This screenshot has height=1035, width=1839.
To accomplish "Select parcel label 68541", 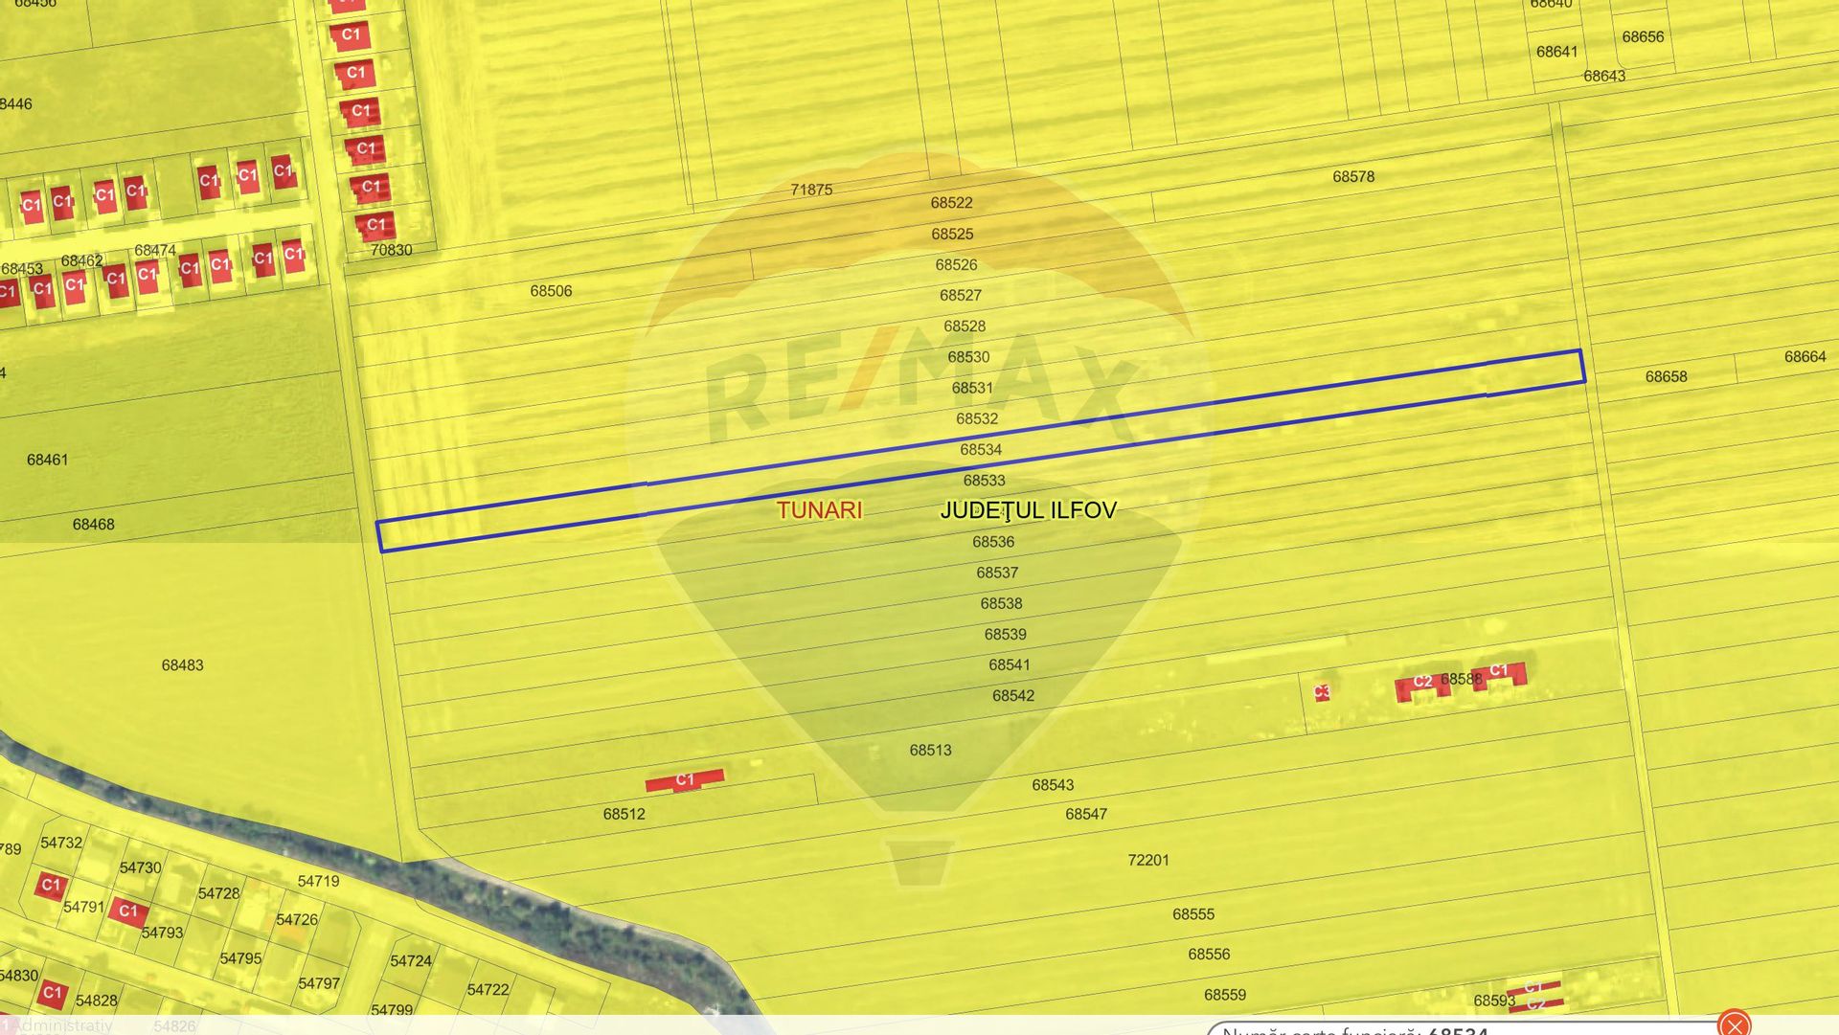I will tap(1010, 664).
